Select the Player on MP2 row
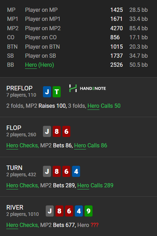Screen dimensions: 157x236 click(77, 28)
